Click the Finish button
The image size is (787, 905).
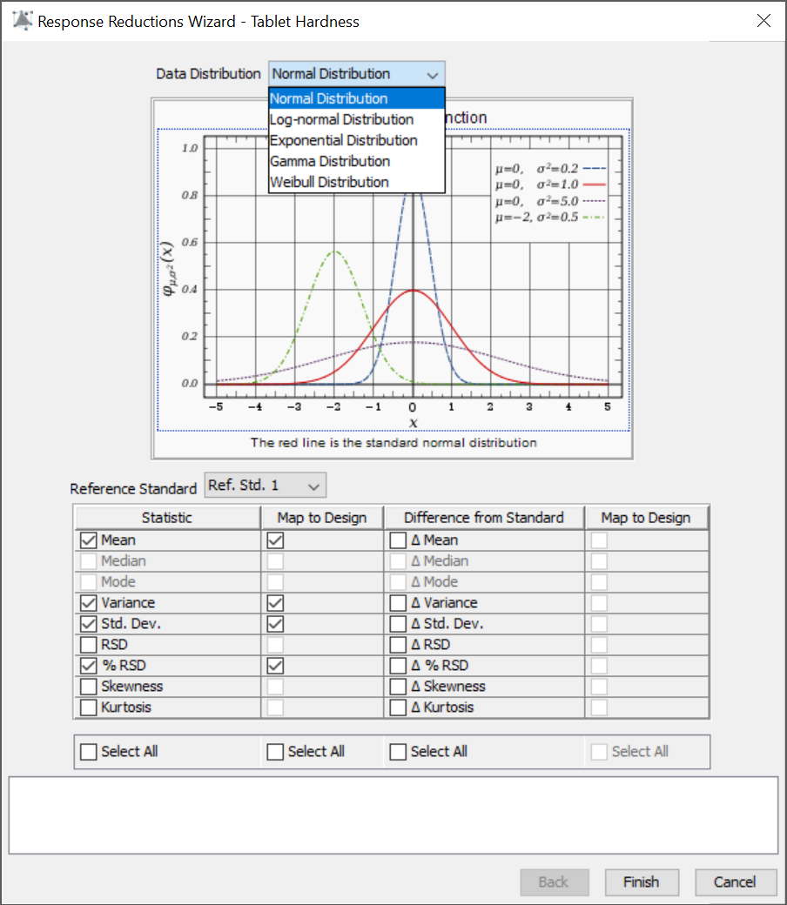642,882
